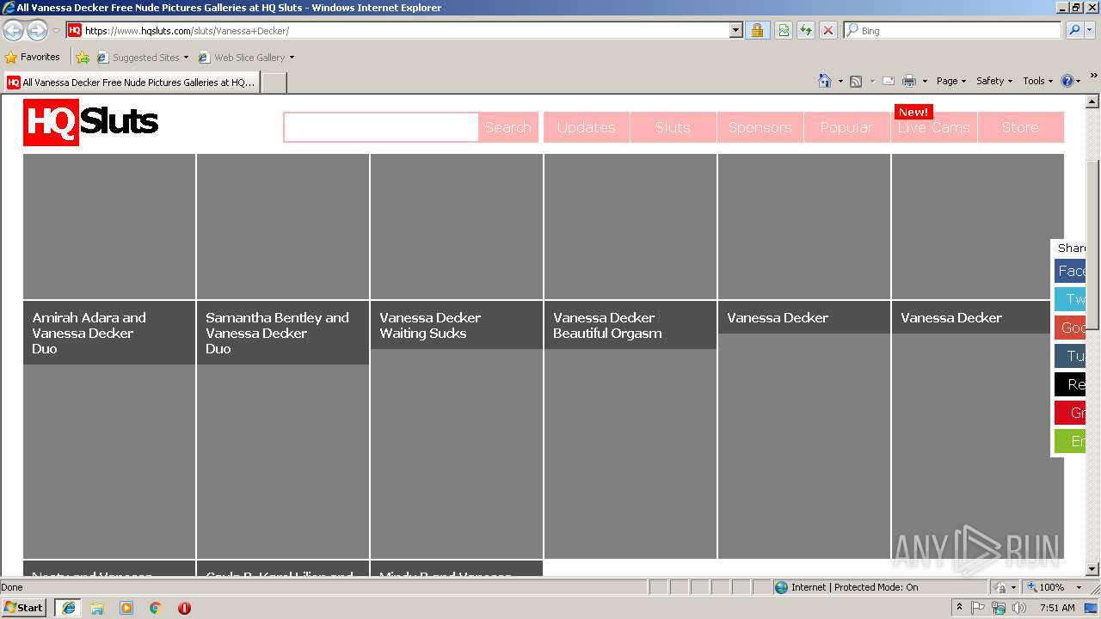Click the red circular taskbar icon
This screenshot has height=619, width=1101.
[184, 608]
